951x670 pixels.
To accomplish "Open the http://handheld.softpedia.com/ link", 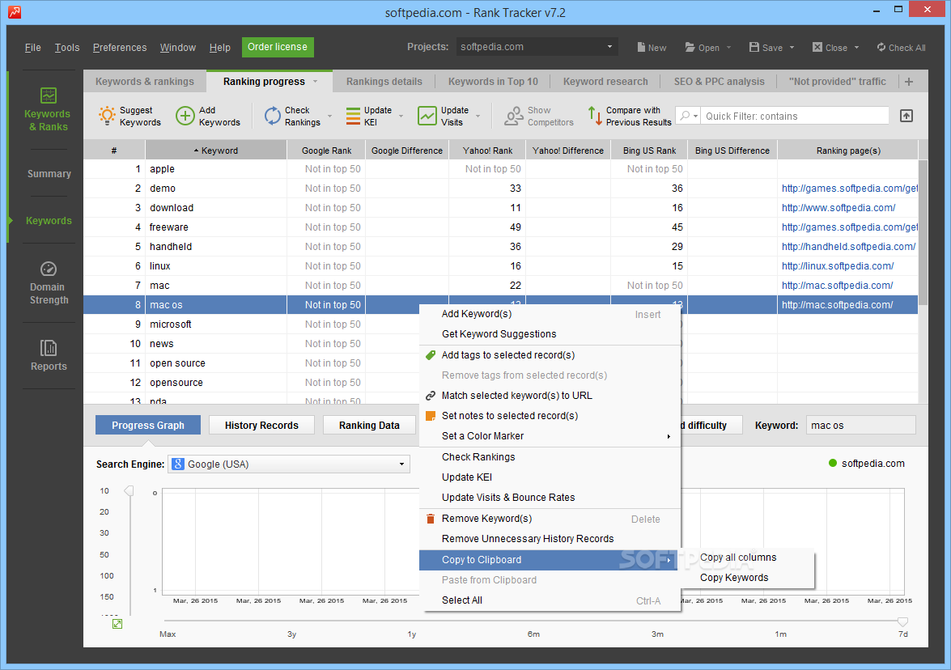I will 848,247.
